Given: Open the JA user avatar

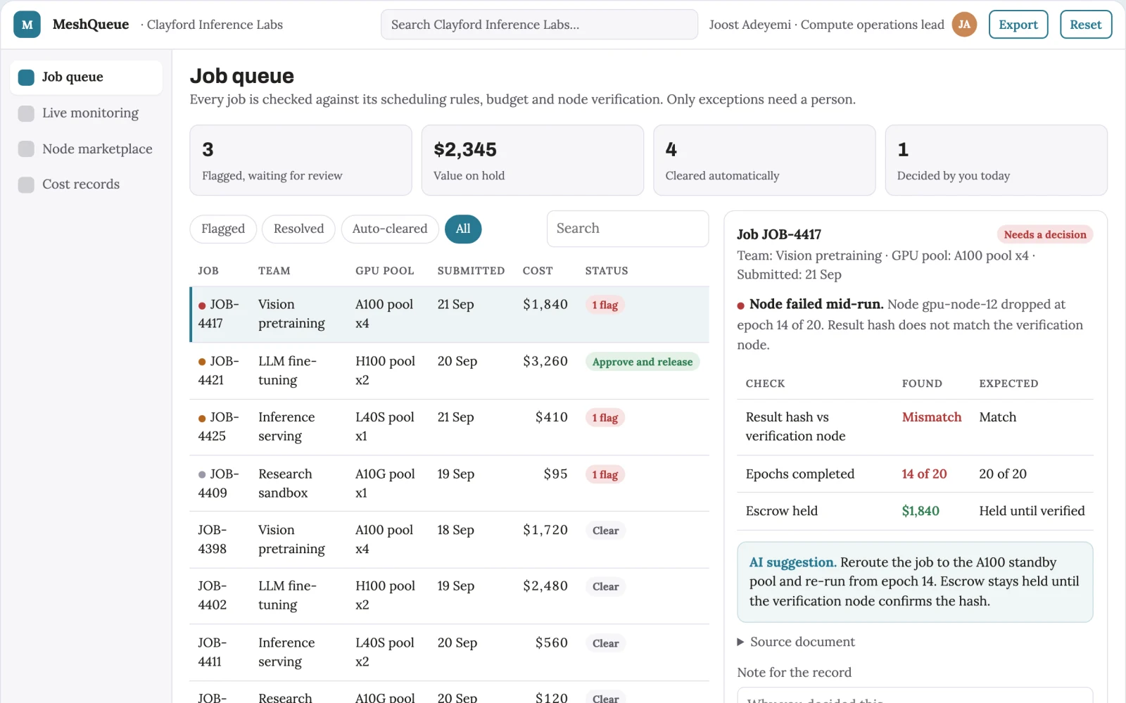Looking at the screenshot, I should point(964,25).
